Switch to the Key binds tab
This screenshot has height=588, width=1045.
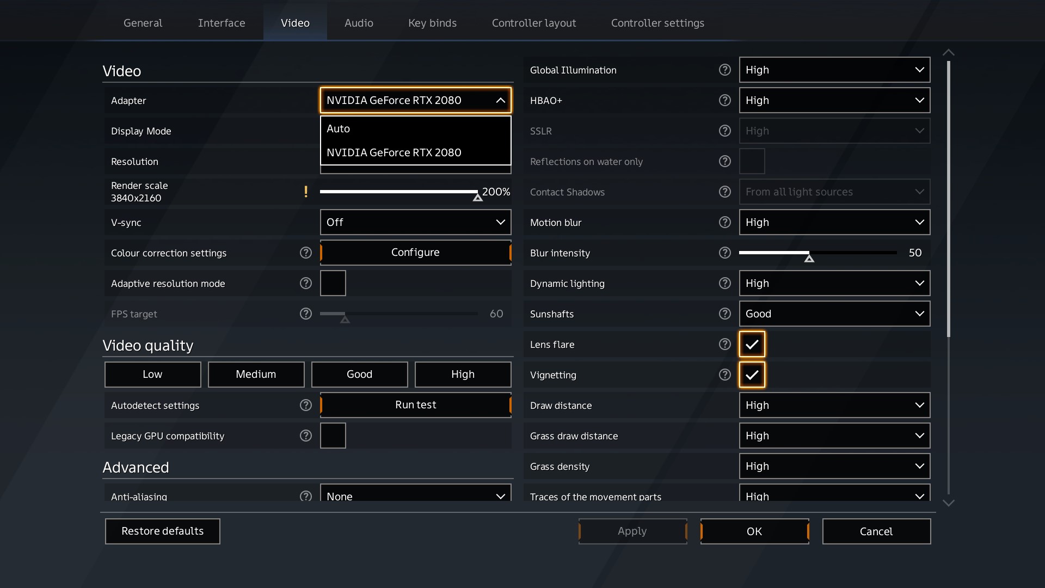(432, 23)
